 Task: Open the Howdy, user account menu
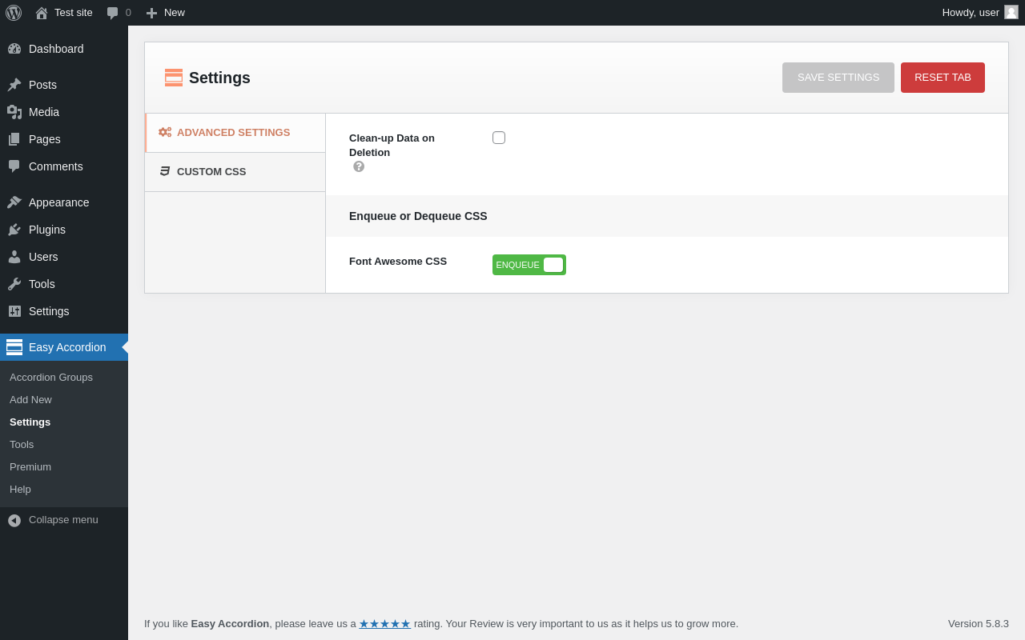point(970,13)
